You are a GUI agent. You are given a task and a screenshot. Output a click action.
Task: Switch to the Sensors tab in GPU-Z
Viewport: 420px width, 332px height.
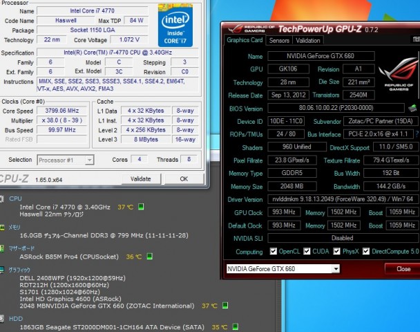click(279, 41)
